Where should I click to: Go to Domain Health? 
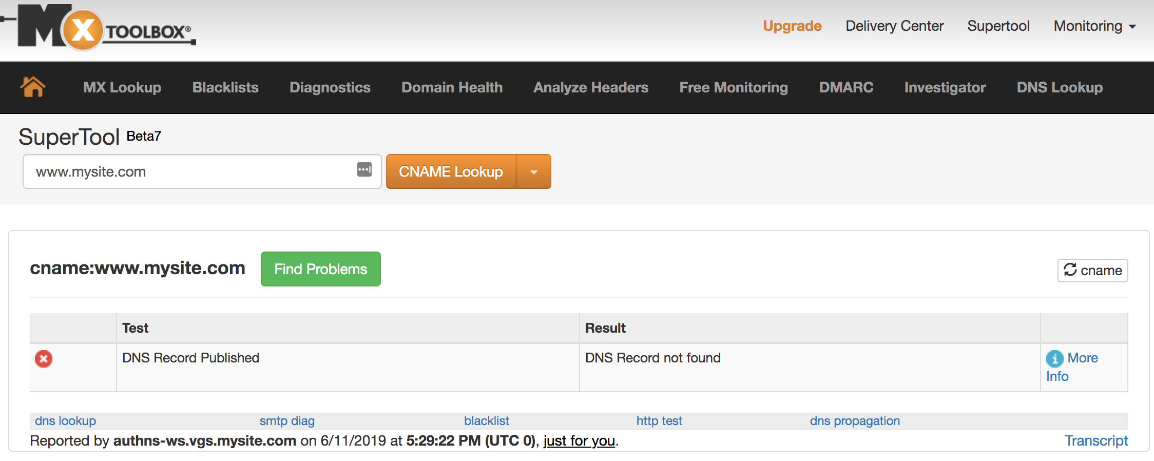point(452,87)
